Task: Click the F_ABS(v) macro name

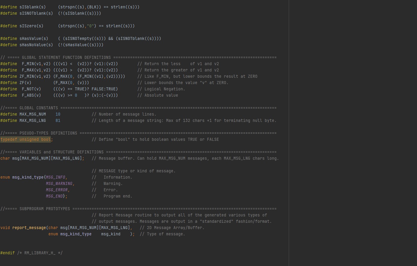Action: point(32,95)
